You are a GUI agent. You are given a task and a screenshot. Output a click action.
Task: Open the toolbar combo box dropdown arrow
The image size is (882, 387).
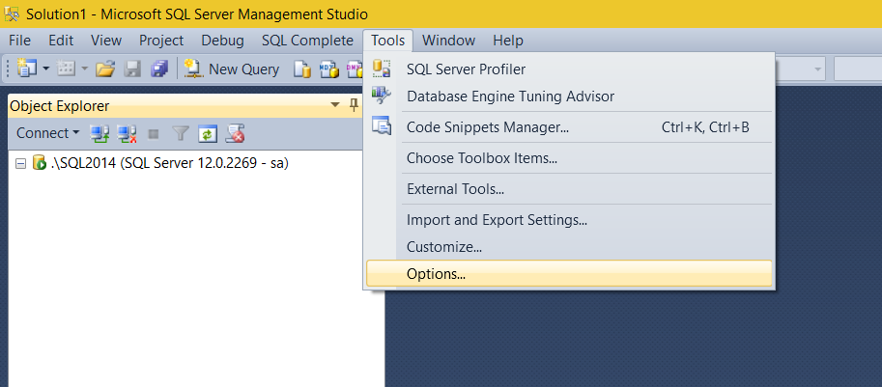tap(817, 69)
